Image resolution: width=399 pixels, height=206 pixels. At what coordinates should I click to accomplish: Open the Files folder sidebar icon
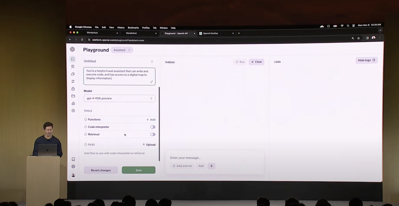pos(73,96)
